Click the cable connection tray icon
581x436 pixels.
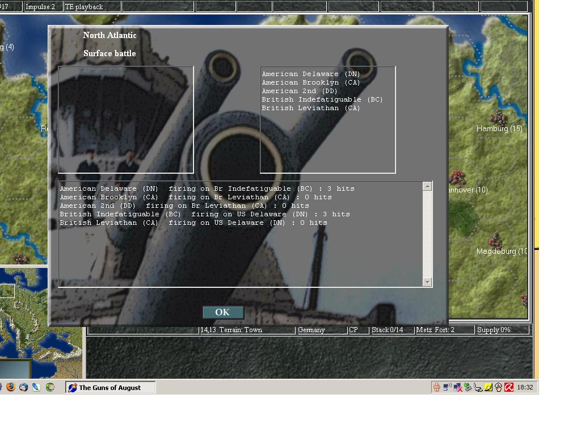[x=478, y=387]
